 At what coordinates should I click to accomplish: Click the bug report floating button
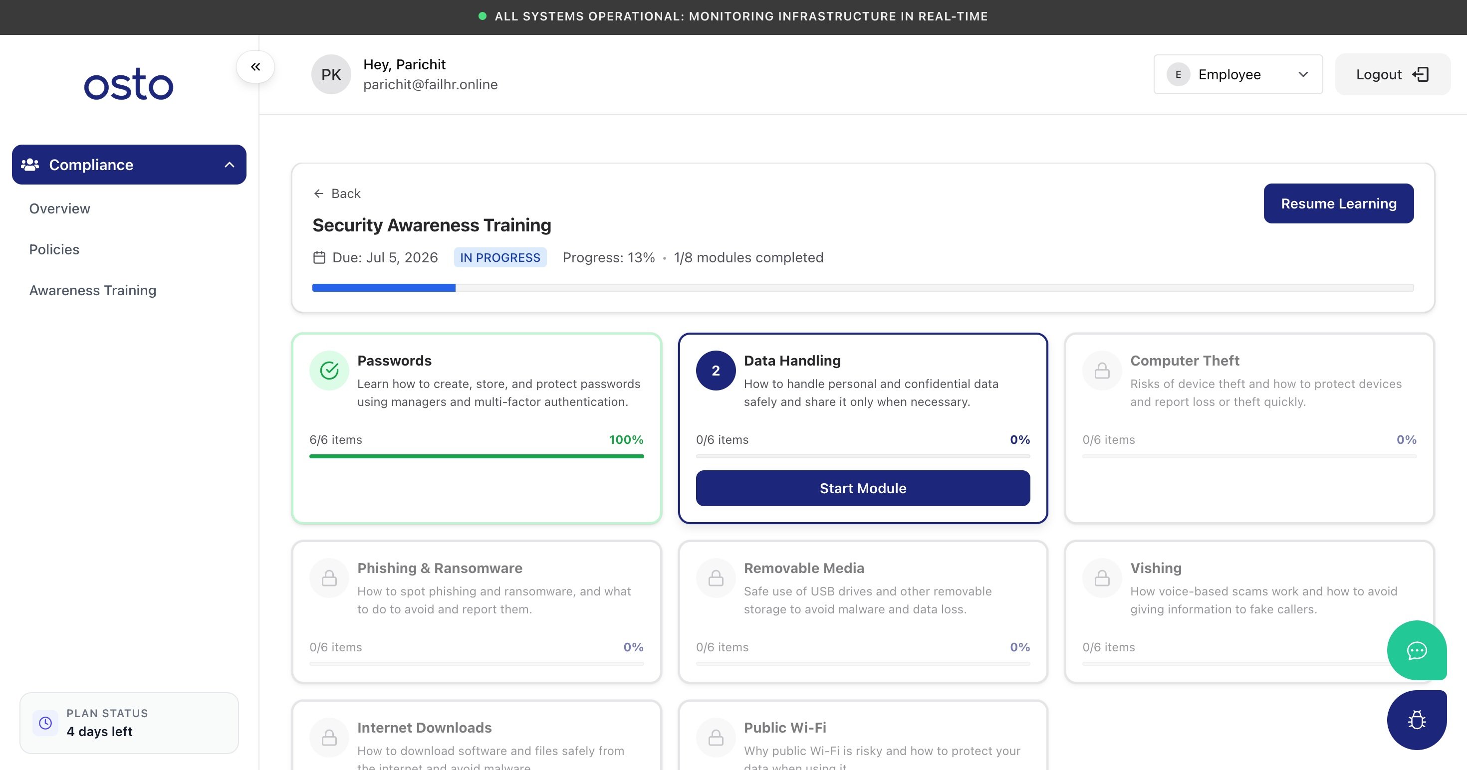[x=1416, y=720]
